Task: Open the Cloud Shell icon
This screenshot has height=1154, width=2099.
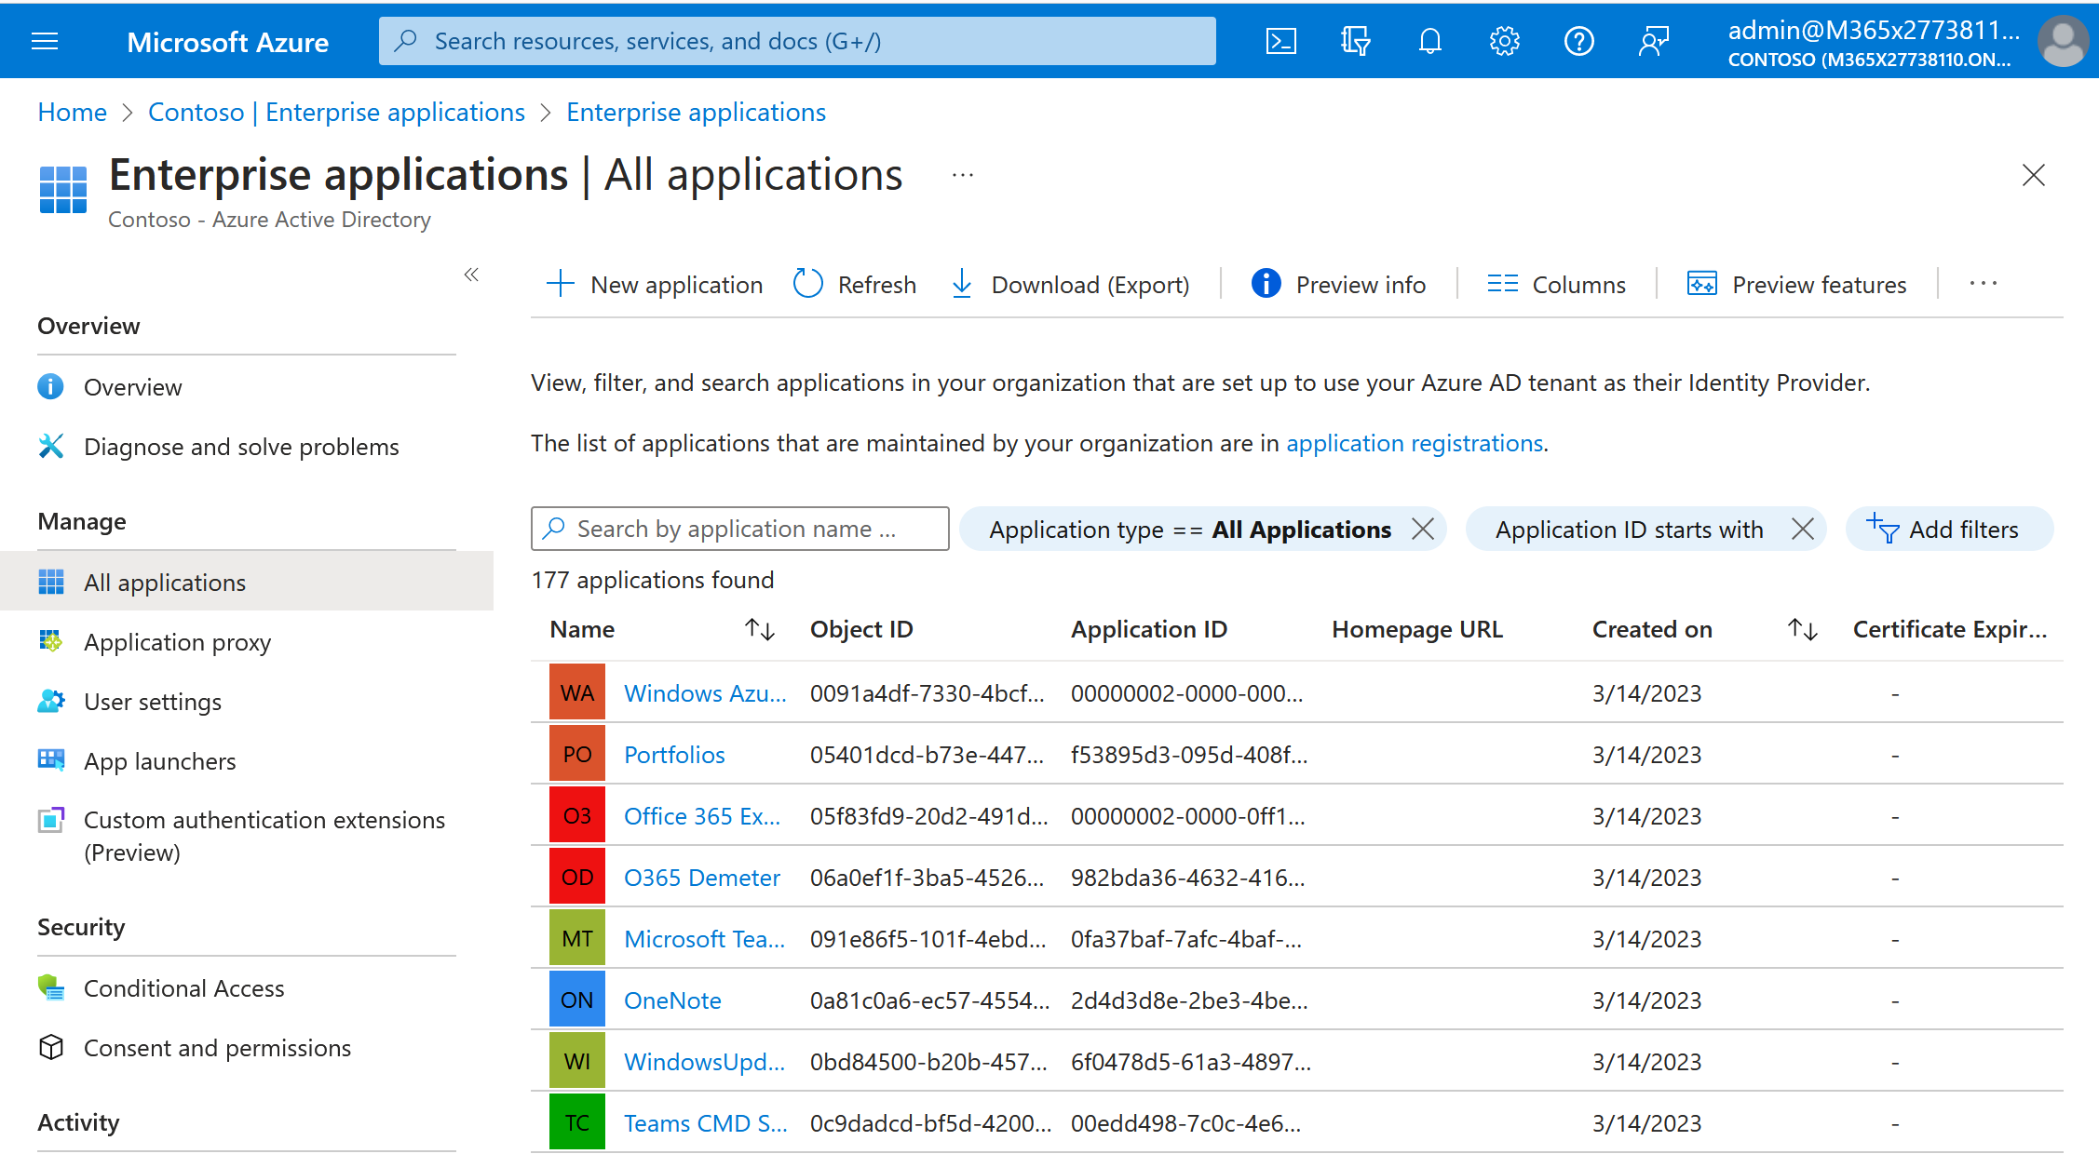Action: click(x=1280, y=41)
